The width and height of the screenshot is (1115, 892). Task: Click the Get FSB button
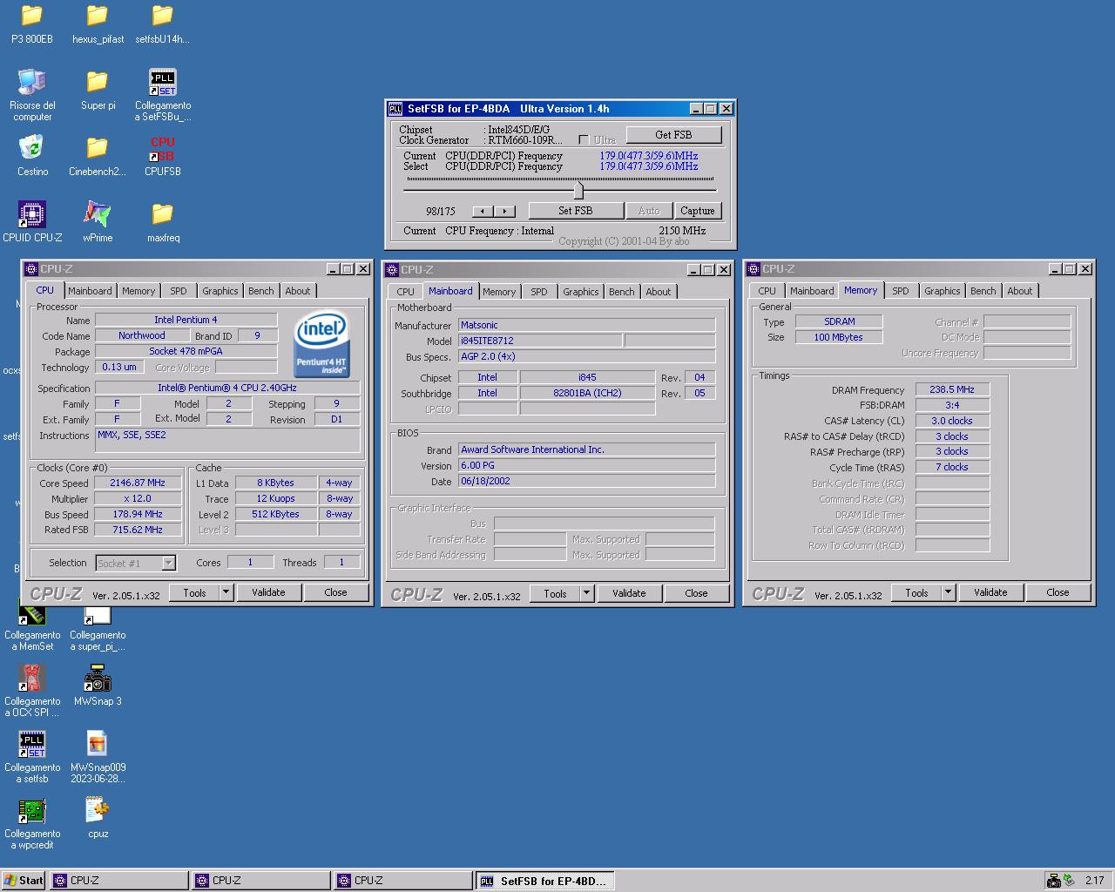coord(673,135)
